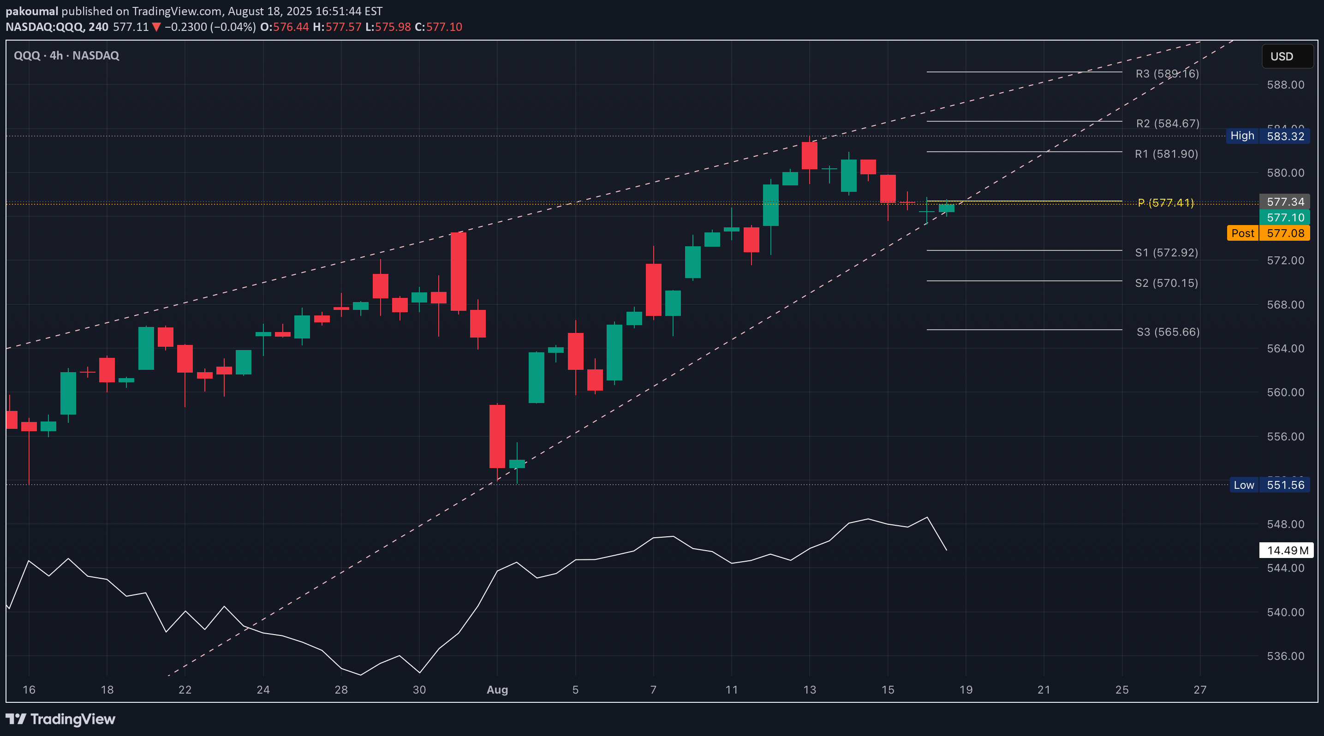This screenshot has width=1324, height=736.
Task: Click the QQQ · 4h · NASDAQ chart title
Action: pyautogui.click(x=66, y=55)
